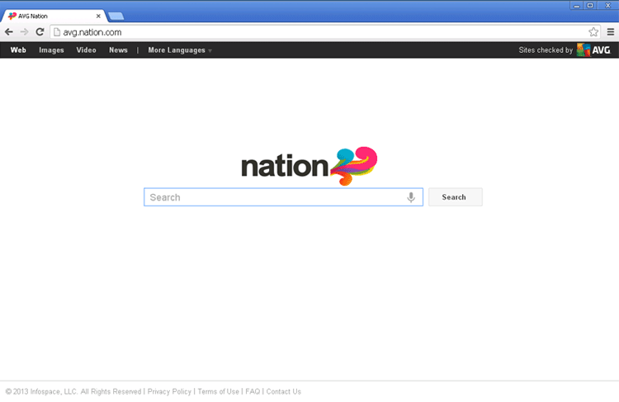
Task: Open the Contact Us footer link
Action: click(x=283, y=392)
